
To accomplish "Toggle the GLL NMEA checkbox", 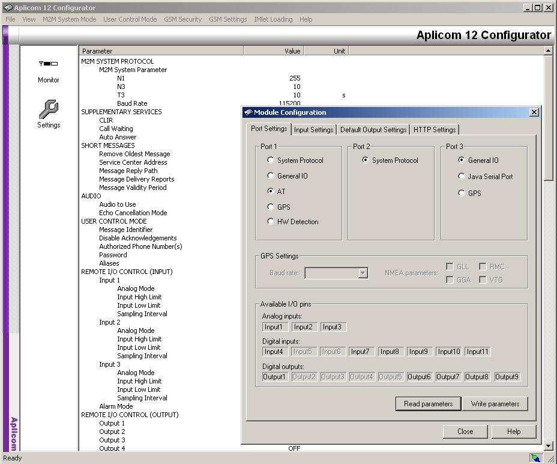I will click(450, 266).
